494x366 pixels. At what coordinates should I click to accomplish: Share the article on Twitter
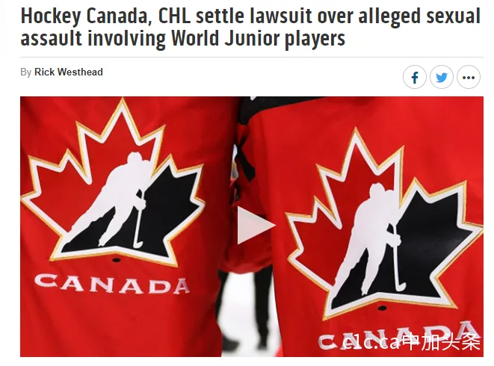442,77
